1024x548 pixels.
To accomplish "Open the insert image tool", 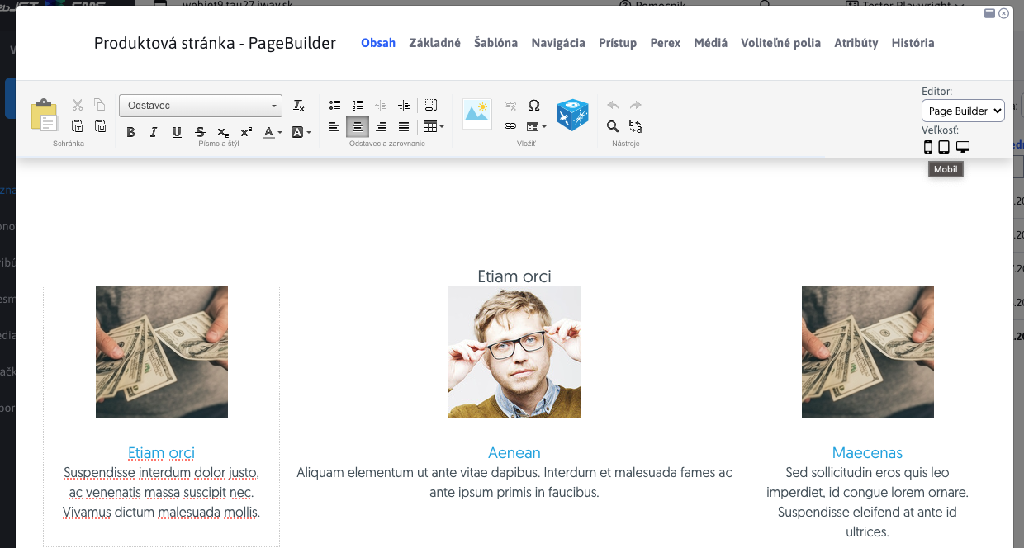I will (477, 114).
